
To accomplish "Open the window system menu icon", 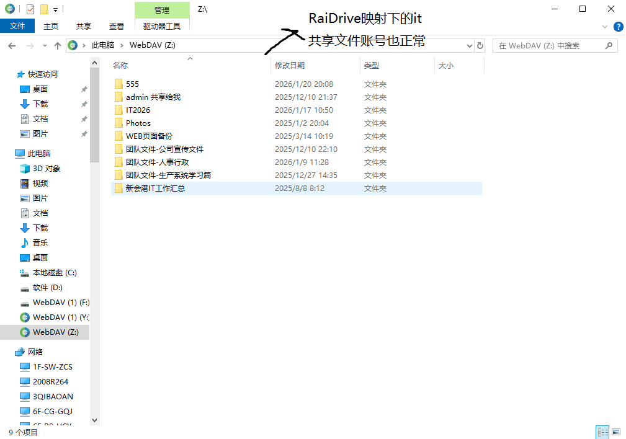I will (10, 9).
